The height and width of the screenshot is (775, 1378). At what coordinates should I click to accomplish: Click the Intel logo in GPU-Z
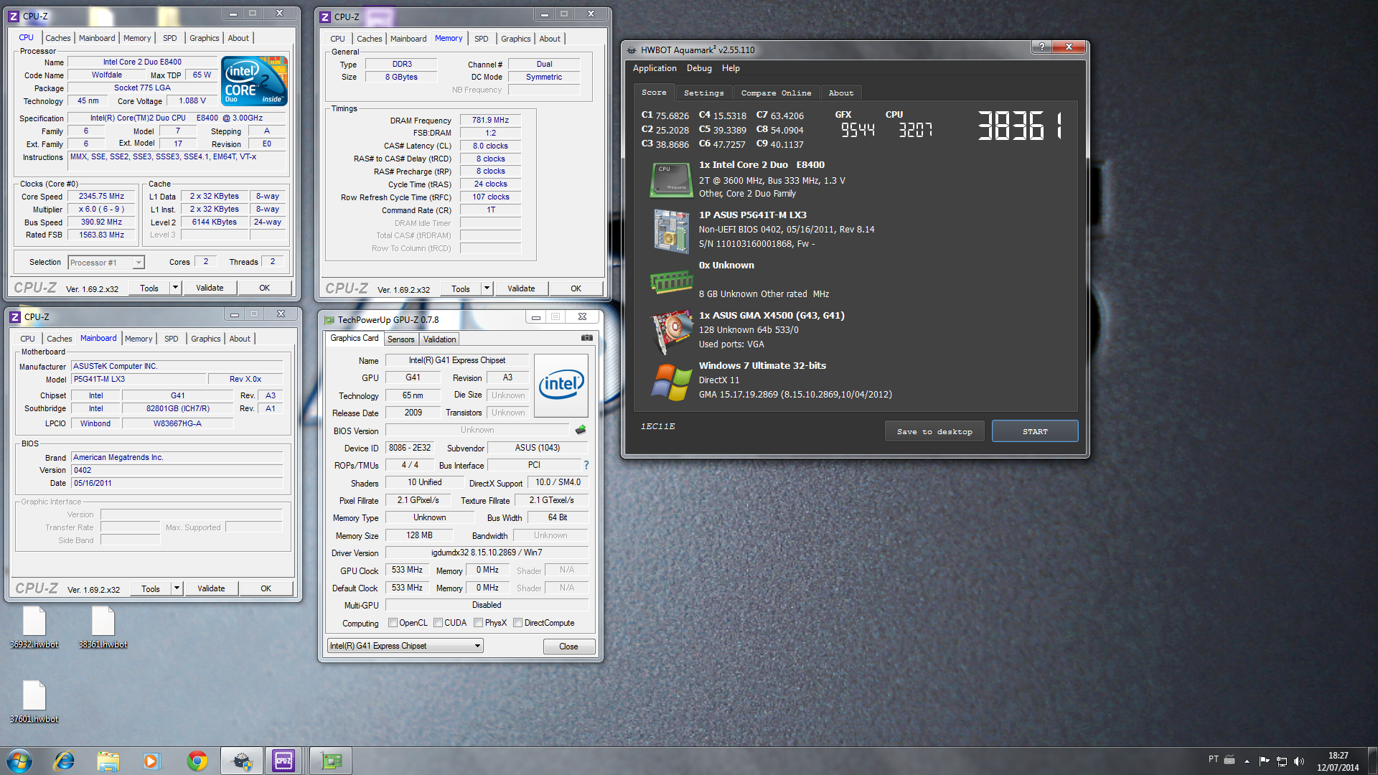pyautogui.click(x=561, y=385)
